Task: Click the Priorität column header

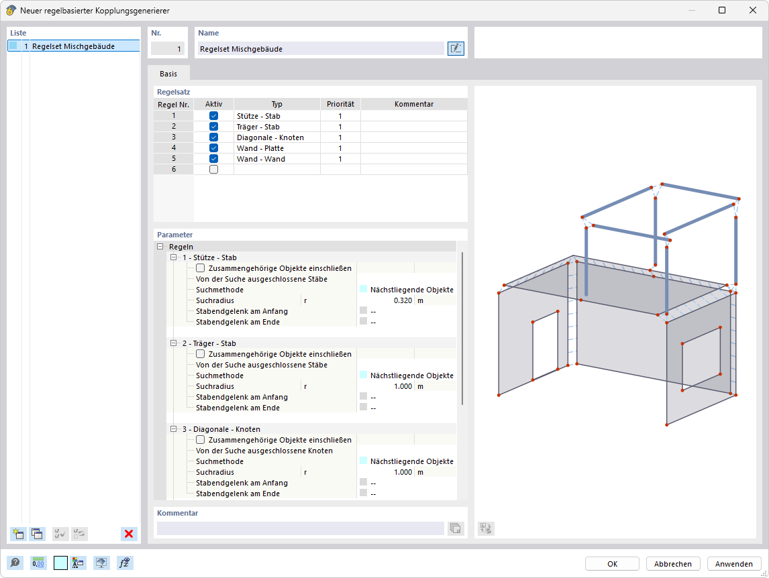Action: coord(340,104)
